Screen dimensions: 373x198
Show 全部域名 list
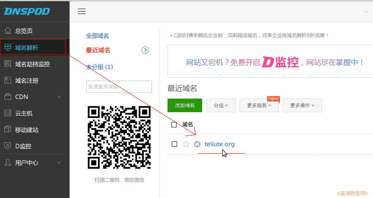coord(98,36)
